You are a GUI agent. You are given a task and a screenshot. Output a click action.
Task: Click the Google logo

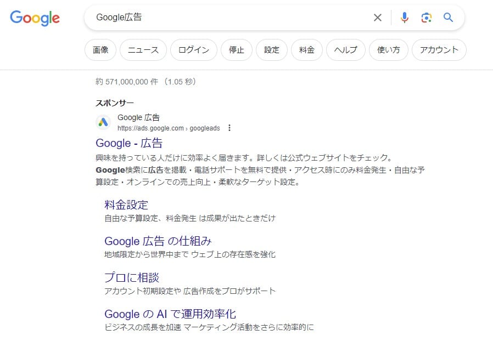[x=35, y=18]
